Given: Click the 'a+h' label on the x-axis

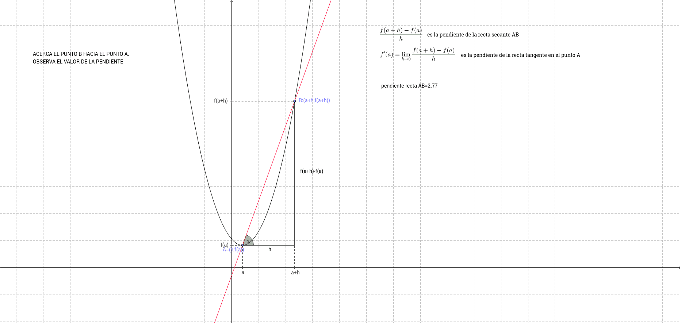Looking at the screenshot, I should click(x=295, y=273).
